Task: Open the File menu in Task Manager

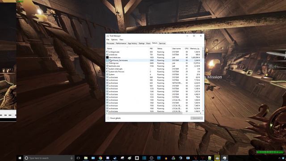Action: pos(108,40)
